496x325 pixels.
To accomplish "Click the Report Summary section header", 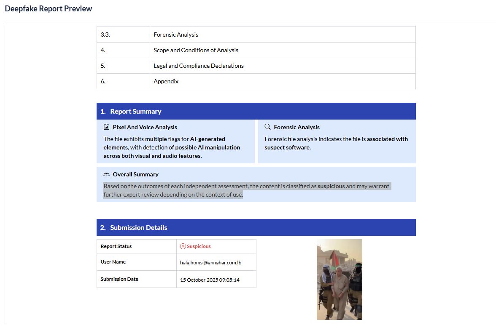I will pyautogui.click(x=135, y=112).
